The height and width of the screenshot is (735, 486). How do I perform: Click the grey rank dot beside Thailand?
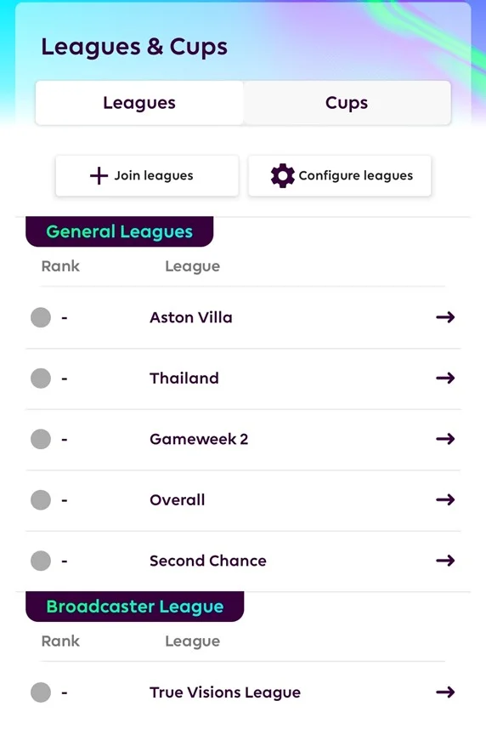pos(41,379)
